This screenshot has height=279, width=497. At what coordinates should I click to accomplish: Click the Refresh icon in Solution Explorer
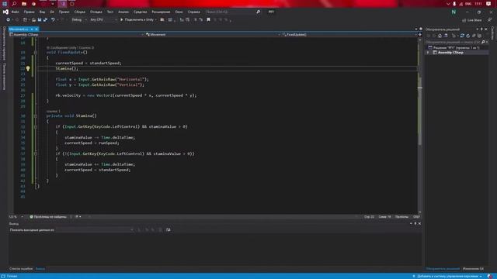(x=467, y=36)
